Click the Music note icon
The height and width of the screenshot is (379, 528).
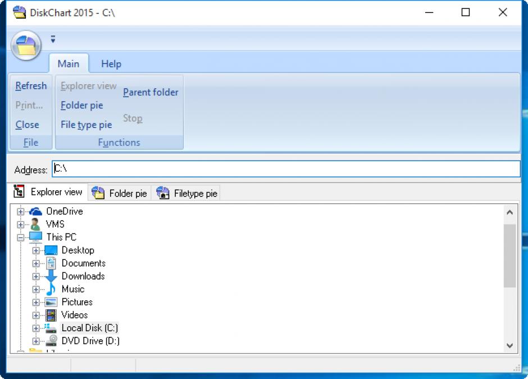[51, 289]
